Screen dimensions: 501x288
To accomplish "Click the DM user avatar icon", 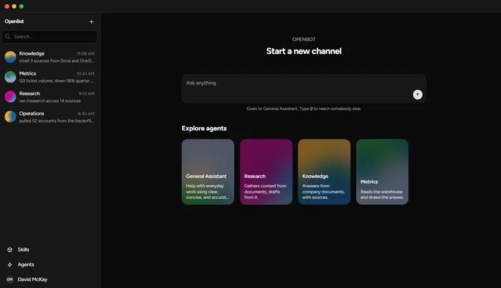I will tap(10, 279).
